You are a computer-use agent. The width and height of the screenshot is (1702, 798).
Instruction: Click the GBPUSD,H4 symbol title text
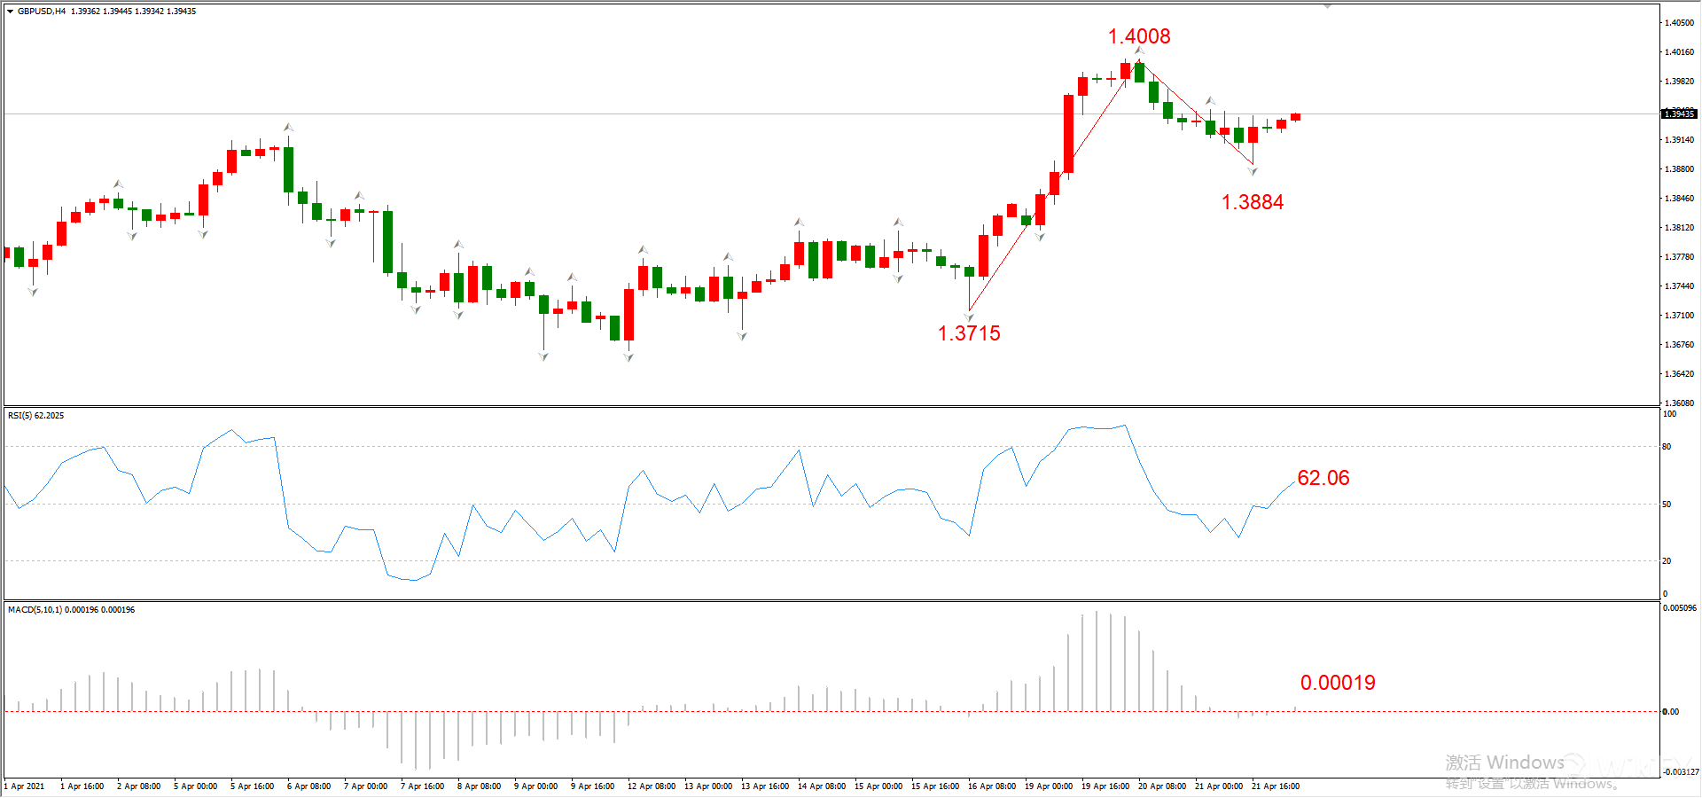[42, 12]
